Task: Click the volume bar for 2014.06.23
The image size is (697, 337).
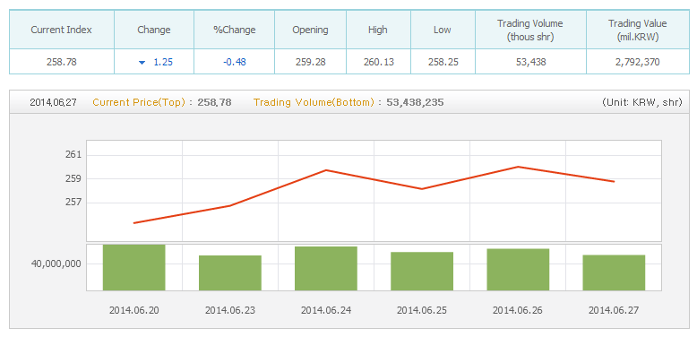Action: (x=230, y=273)
